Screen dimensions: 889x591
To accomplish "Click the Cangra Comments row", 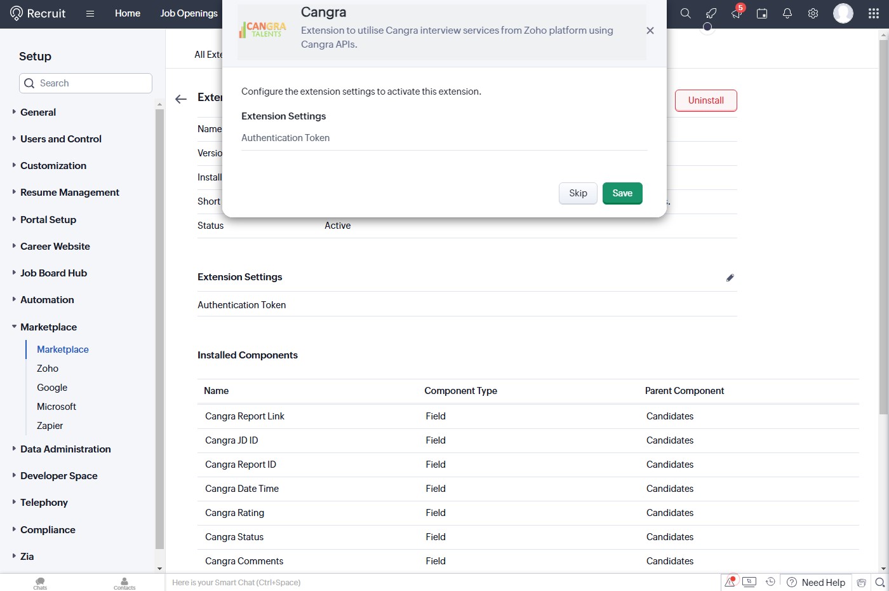I will [528, 561].
